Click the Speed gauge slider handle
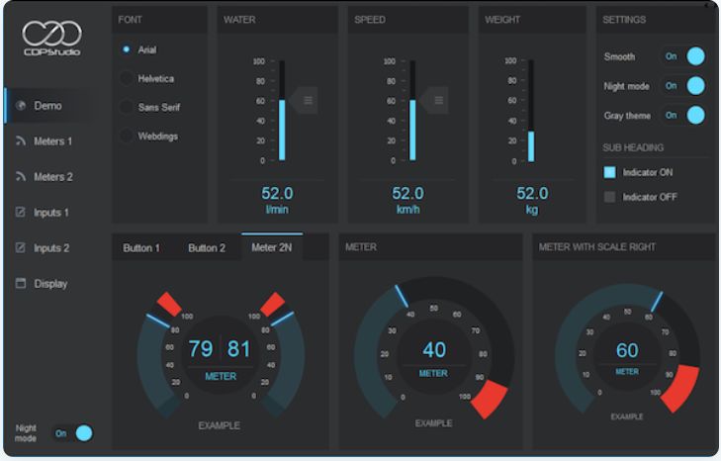The width and height of the screenshot is (721, 461). pos(435,100)
